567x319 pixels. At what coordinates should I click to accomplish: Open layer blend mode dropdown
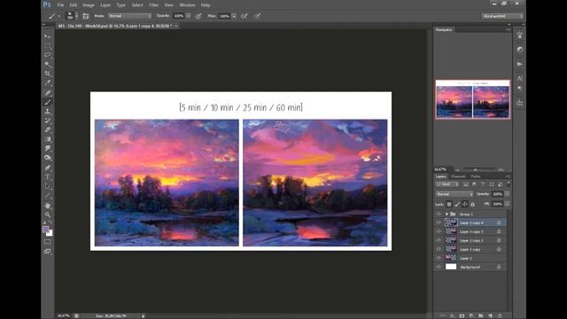point(454,194)
